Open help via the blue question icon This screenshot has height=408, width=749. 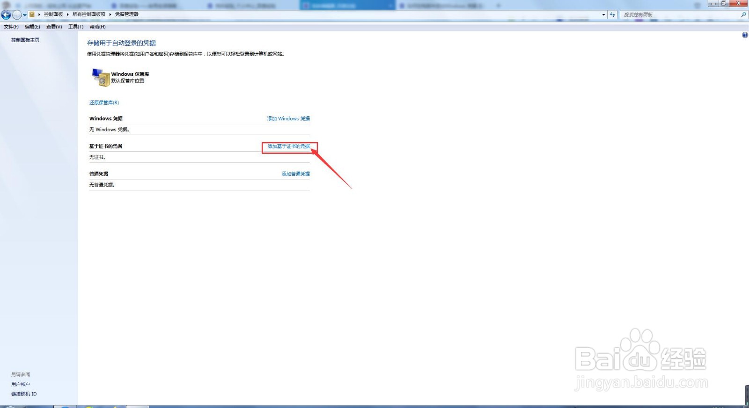(x=745, y=35)
